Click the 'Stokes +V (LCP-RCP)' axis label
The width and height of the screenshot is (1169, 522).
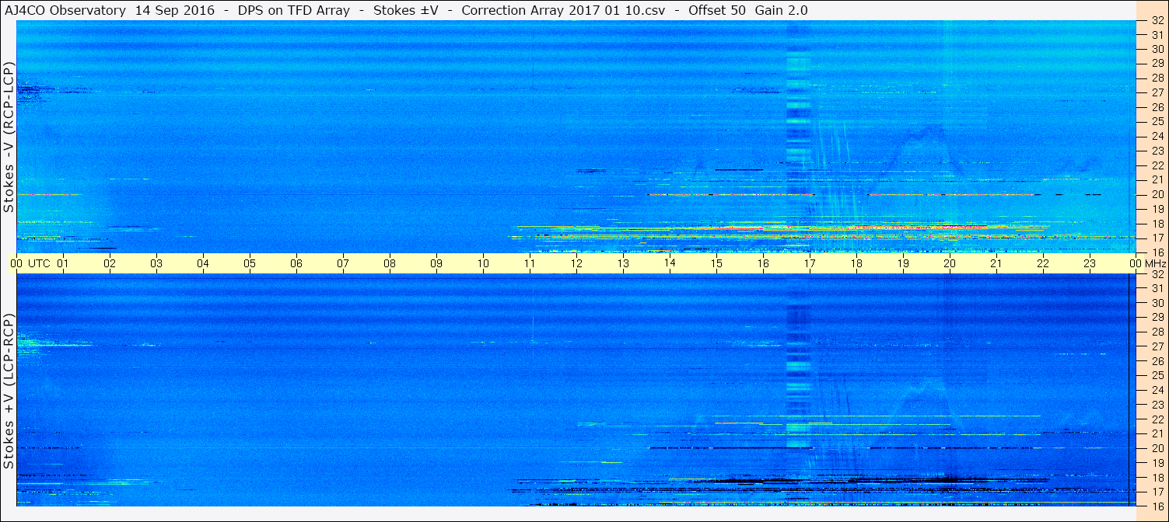(9, 391)
